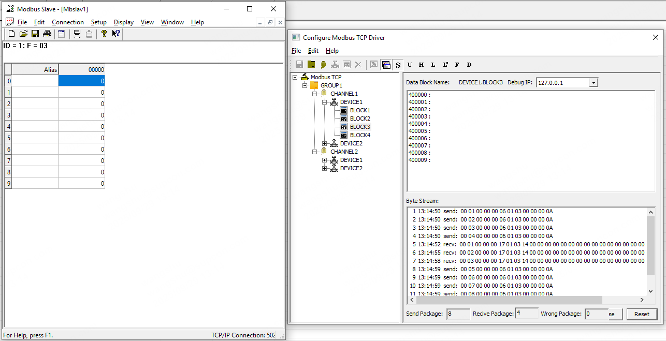This screenshot has width=666, height=341.
Task: Click the yellow question mark About icon
Action: click(104, 34)
